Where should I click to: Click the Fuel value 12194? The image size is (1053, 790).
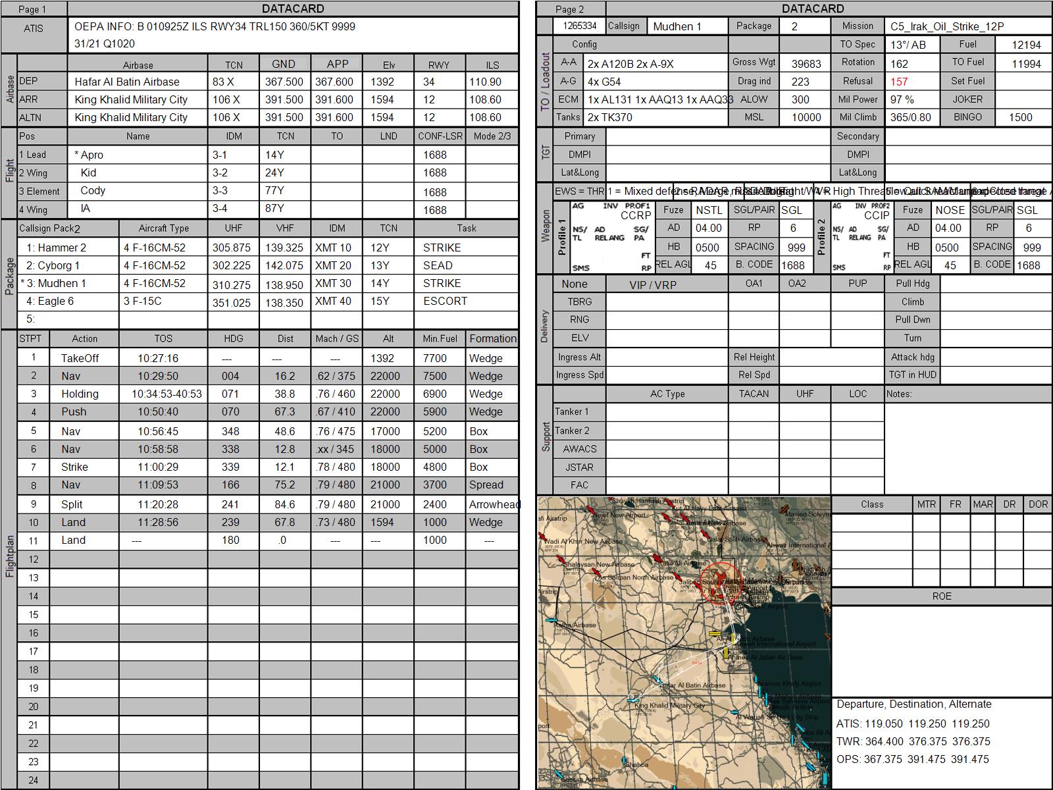pos(1027,45)
